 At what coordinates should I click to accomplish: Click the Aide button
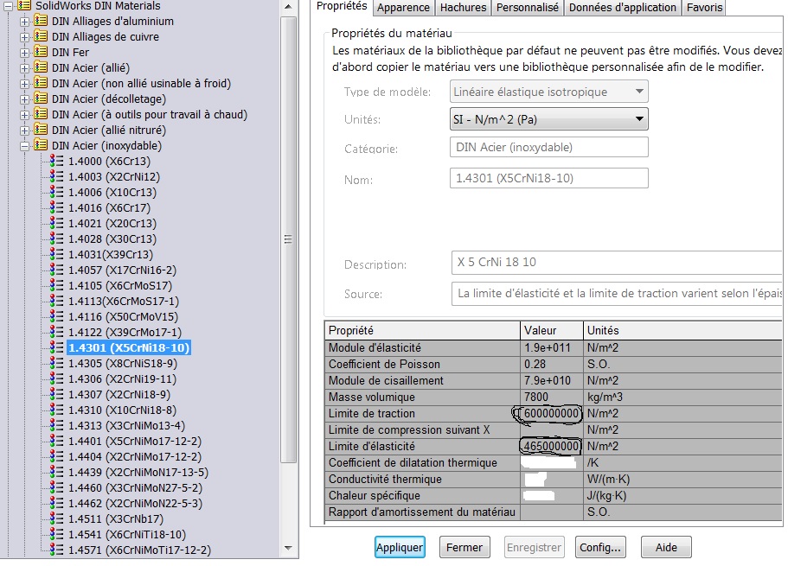point(666,547)
